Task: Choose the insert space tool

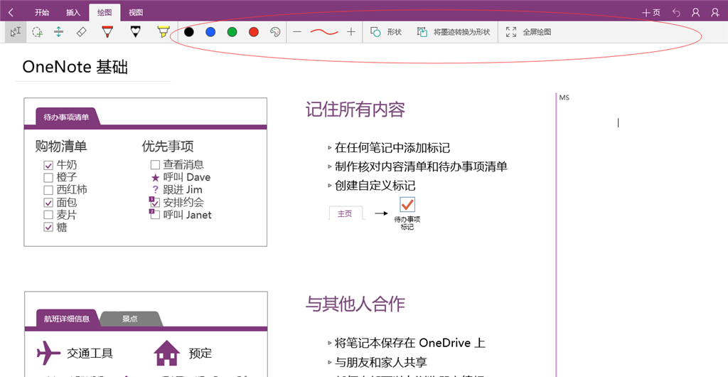Action: 58,32
